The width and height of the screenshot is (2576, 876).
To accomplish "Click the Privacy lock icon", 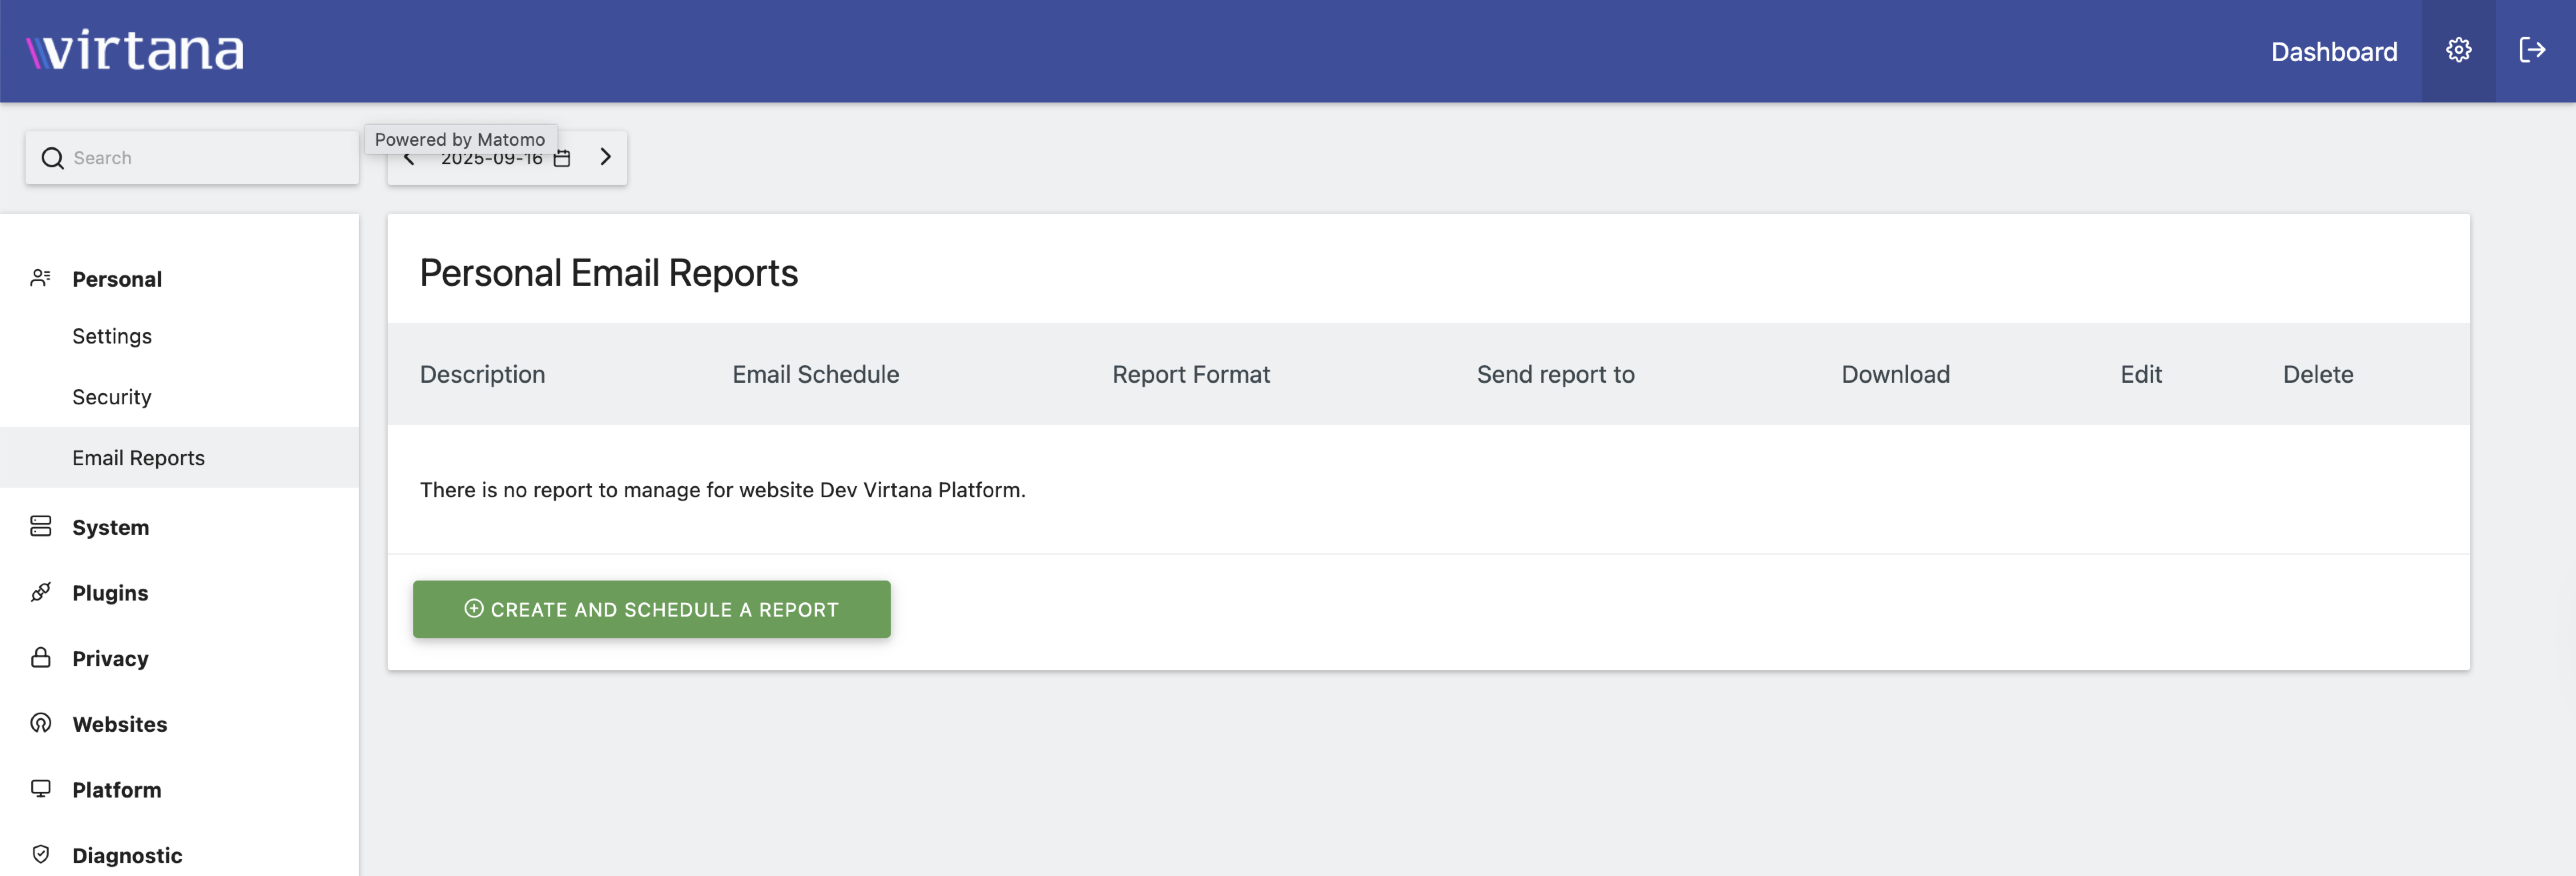I will [40, 657].
